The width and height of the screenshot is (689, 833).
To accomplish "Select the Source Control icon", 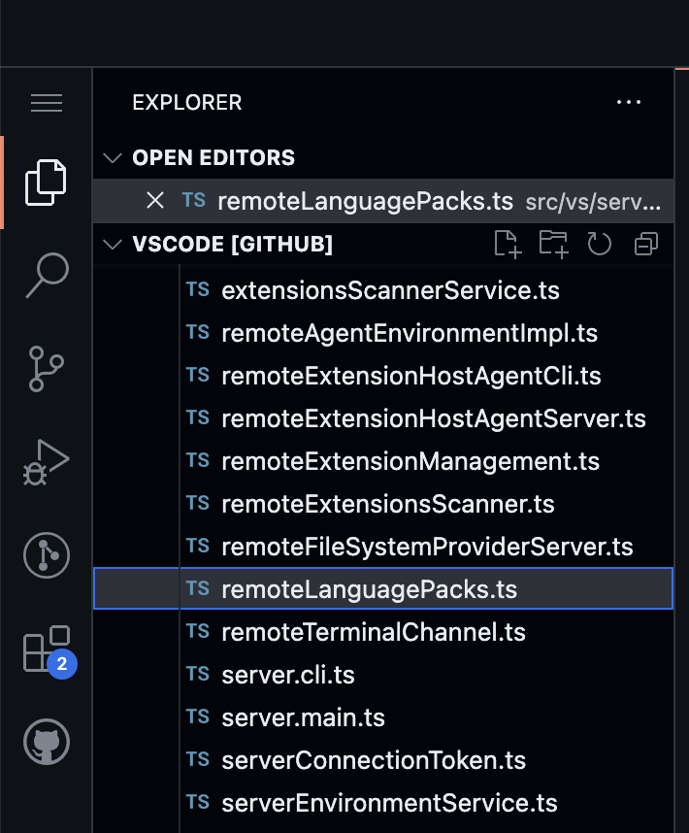I will (x=46, y=369).
